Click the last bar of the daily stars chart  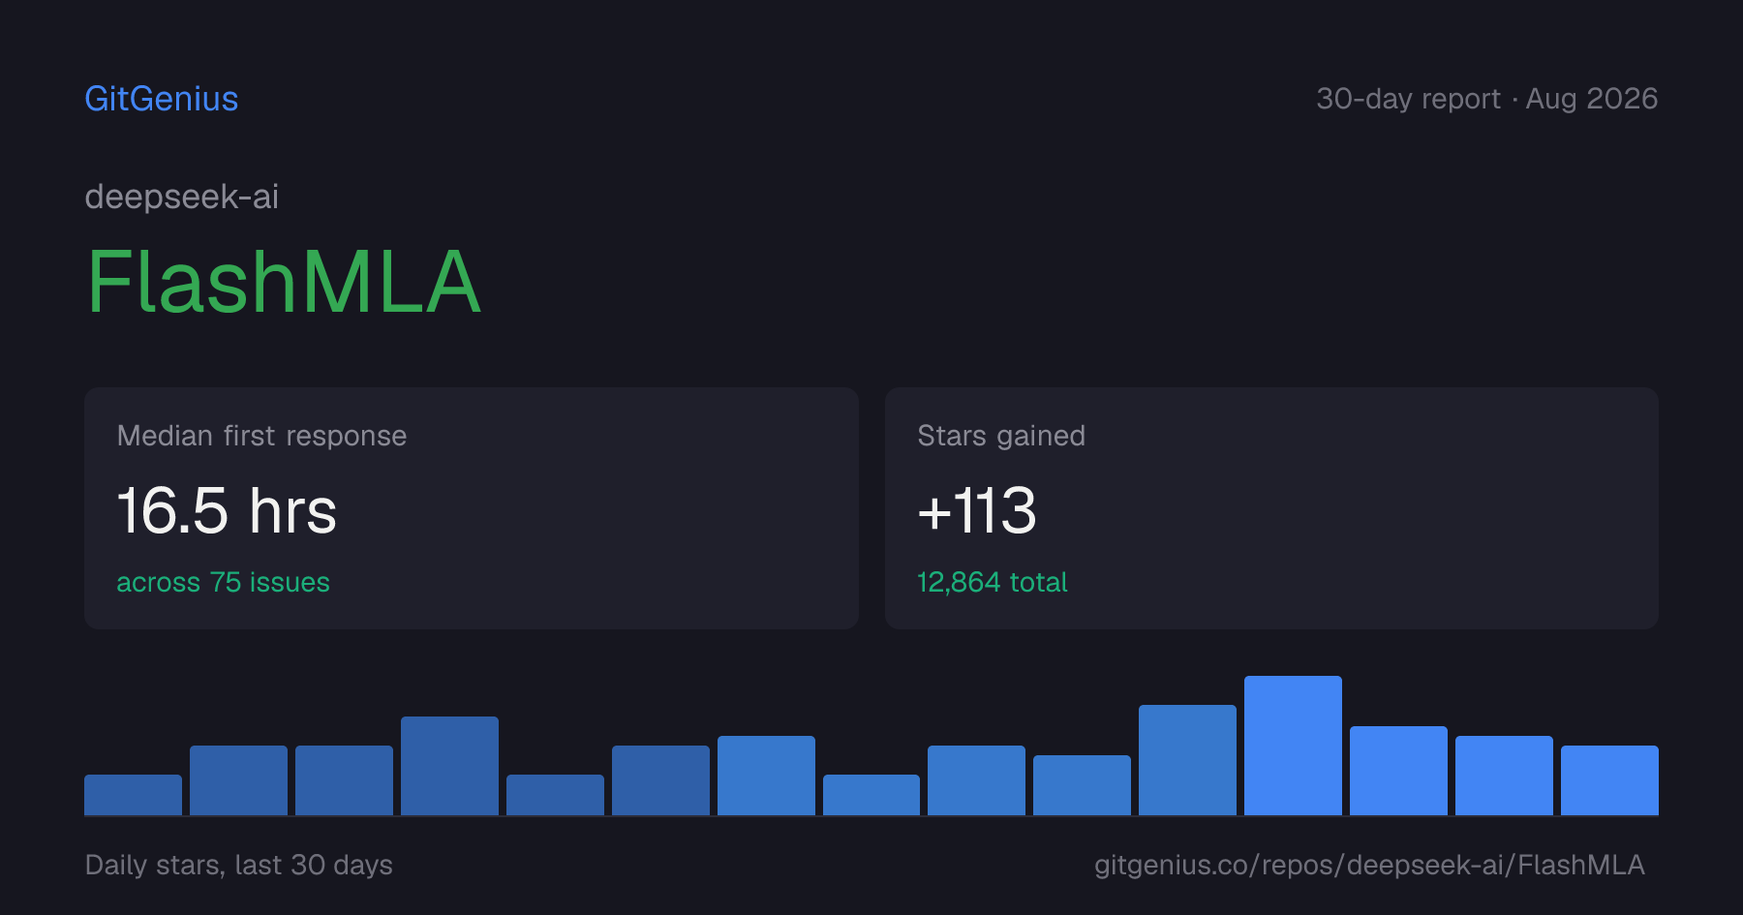coord(1609,780)
